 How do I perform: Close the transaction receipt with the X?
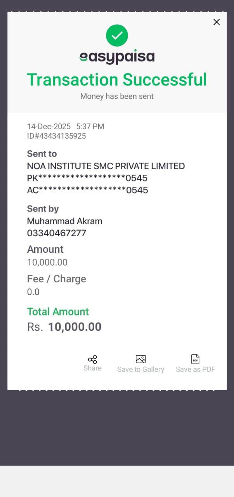[217, 22]
